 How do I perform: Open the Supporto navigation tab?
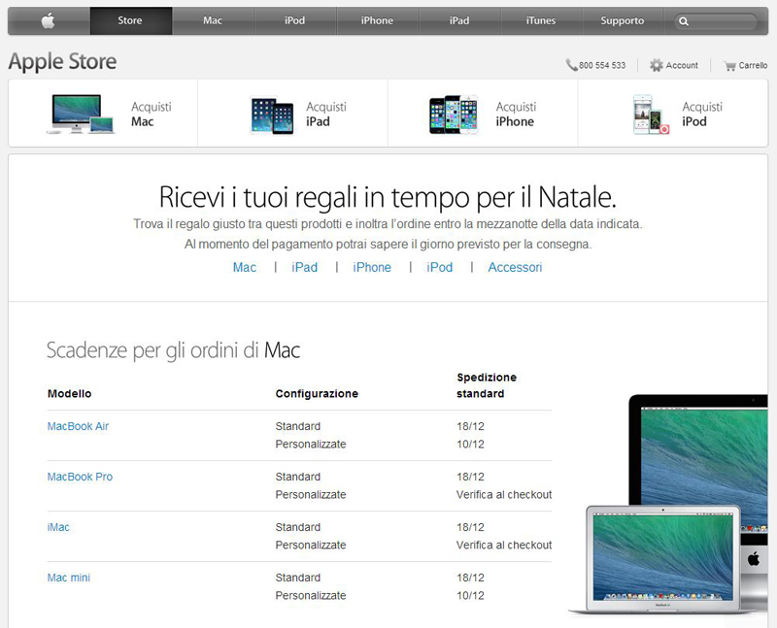(x=623, y=20)
